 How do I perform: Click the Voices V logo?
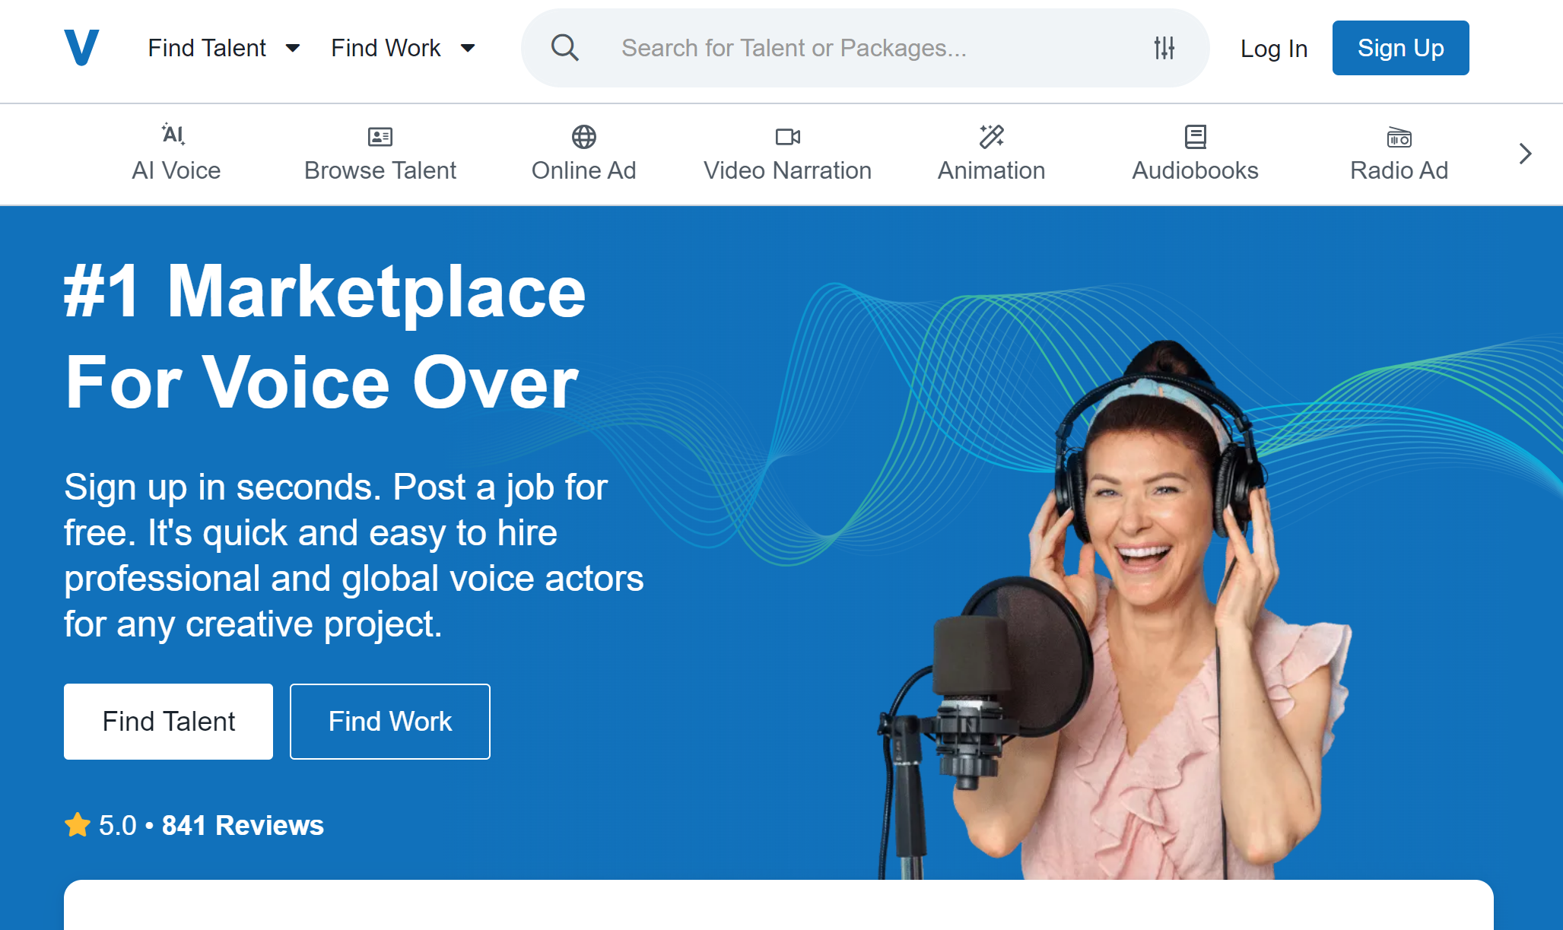pos(81,47)
